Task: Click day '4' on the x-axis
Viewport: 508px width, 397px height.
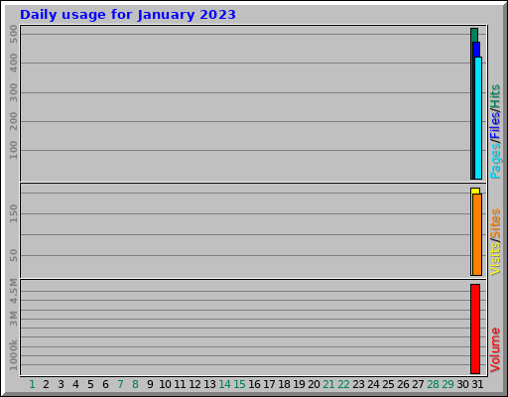Action: point(75,384)
